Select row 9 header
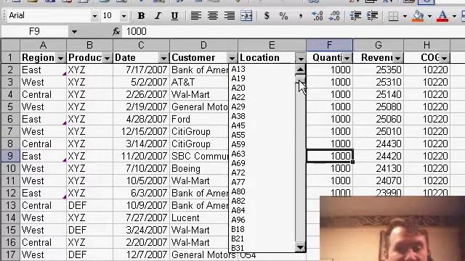 coord(10,156)
